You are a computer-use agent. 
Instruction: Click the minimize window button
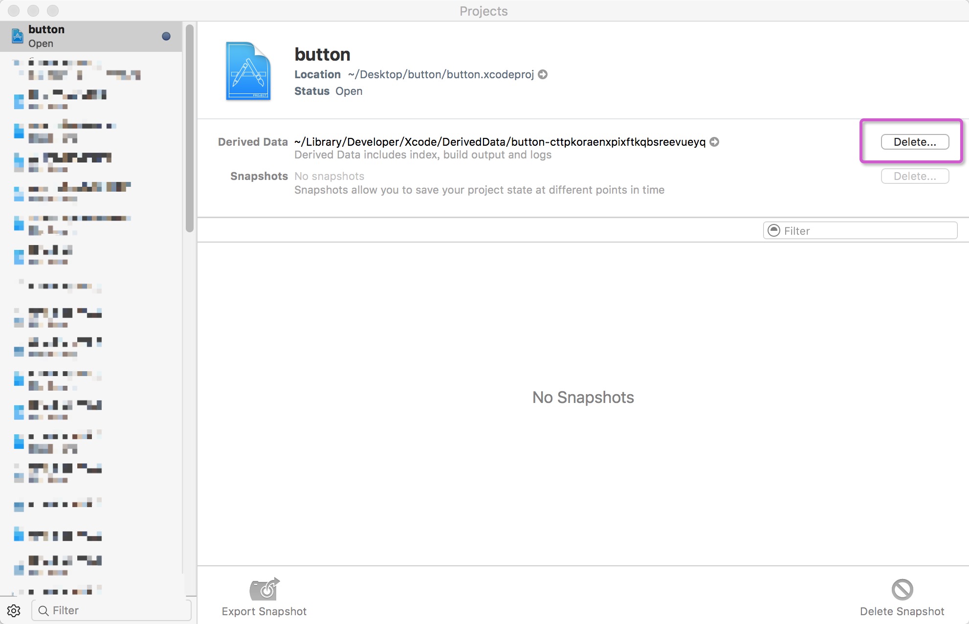click(33, 10)
